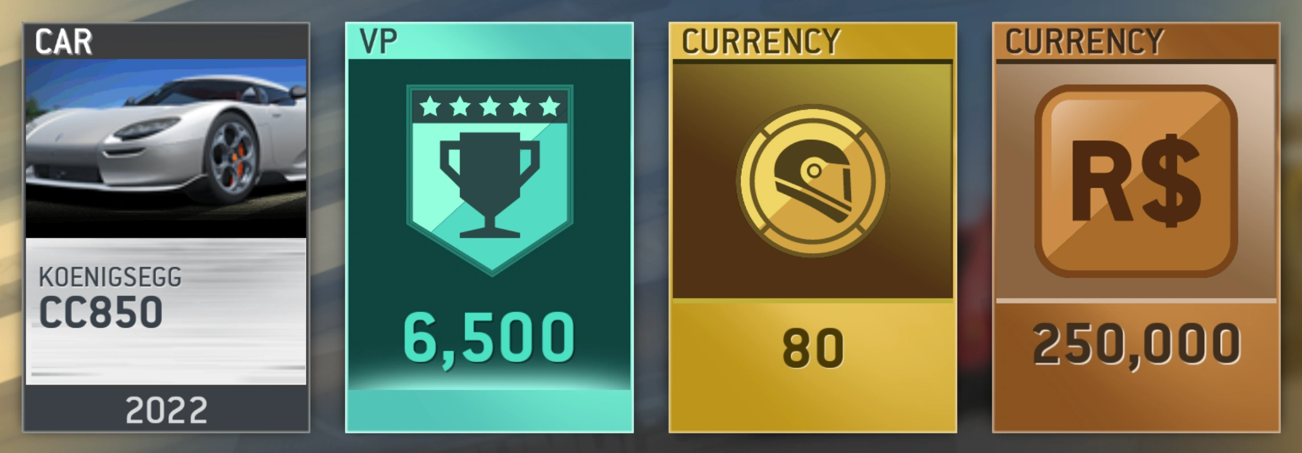Click the 2022 year footer on car card
This screenshot has width=1302, height=453.
pyautogui.click(x=166, y=410)
